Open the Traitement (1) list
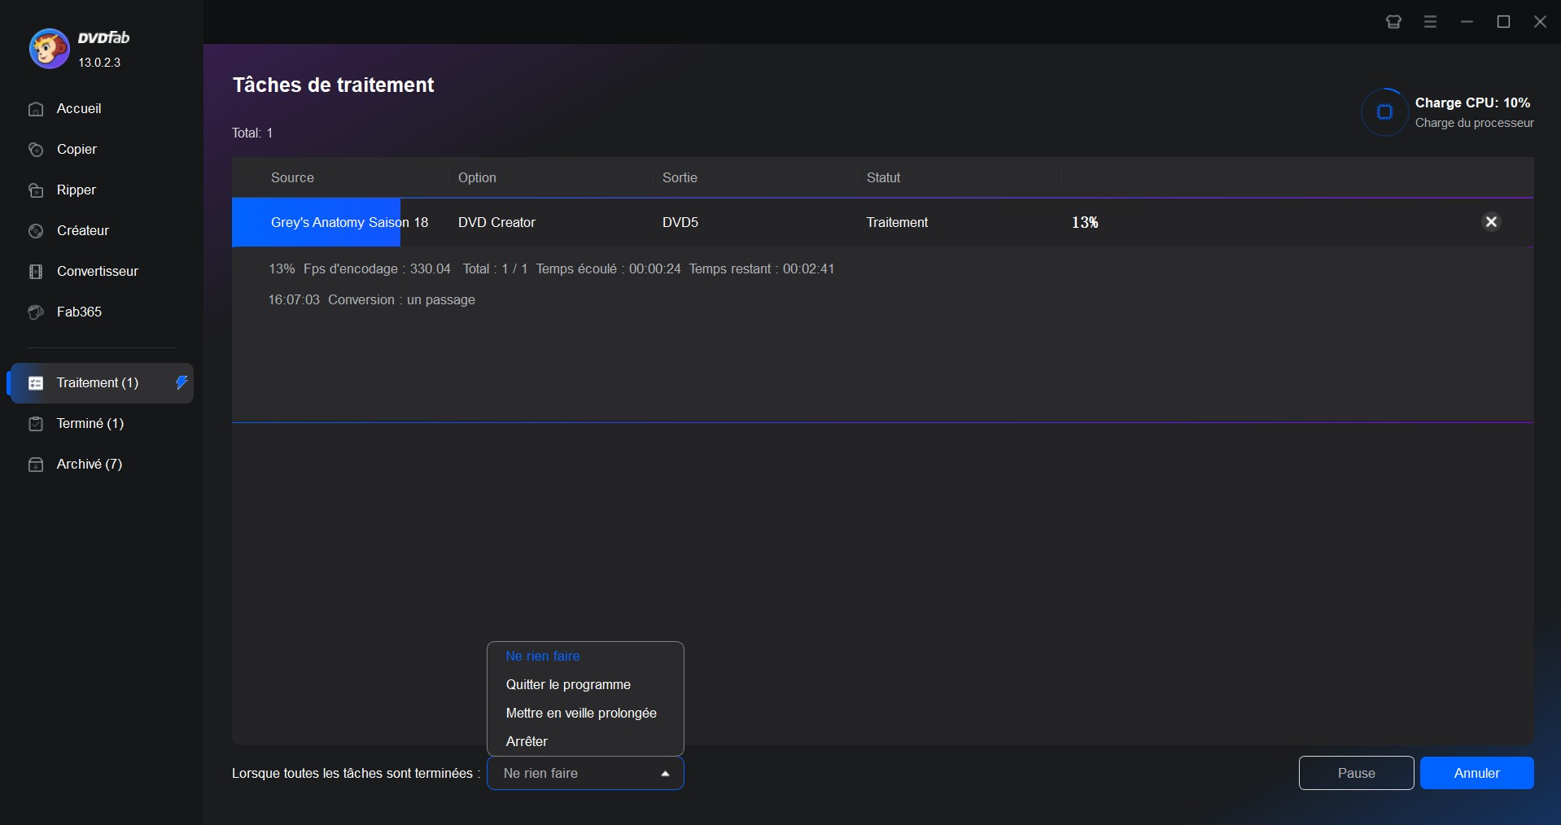The image size is (1561, 825). (101, 383)
